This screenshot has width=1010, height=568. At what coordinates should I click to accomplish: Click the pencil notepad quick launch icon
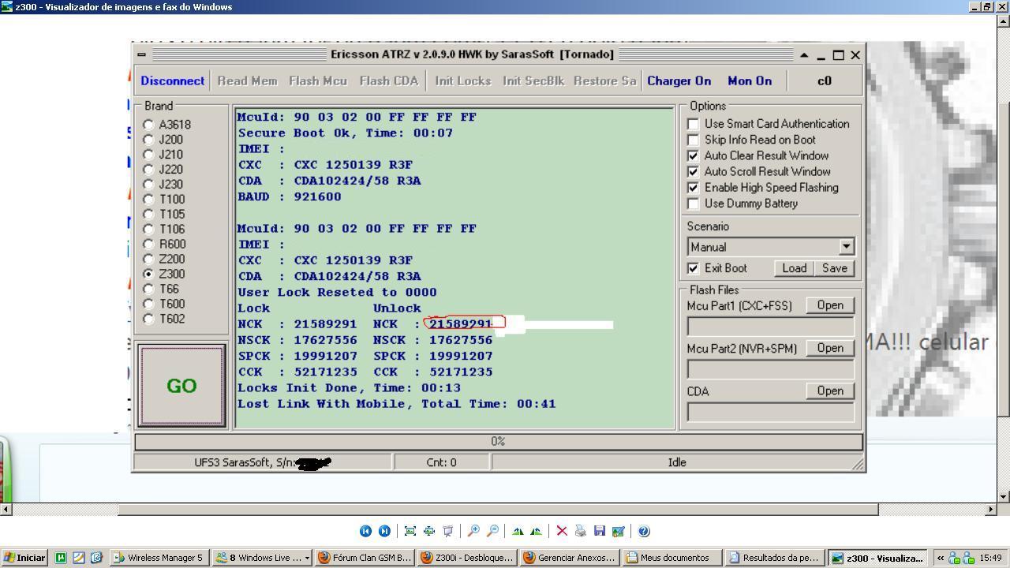pyautogui.click(x=78, y=557)
